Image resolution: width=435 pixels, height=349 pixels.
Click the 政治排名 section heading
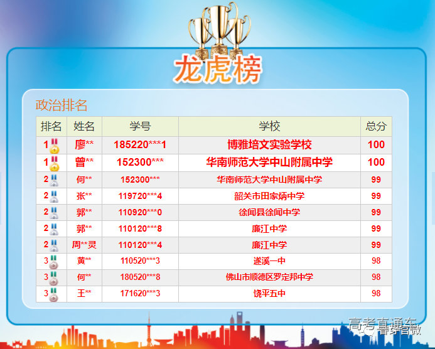coord(62,105)
